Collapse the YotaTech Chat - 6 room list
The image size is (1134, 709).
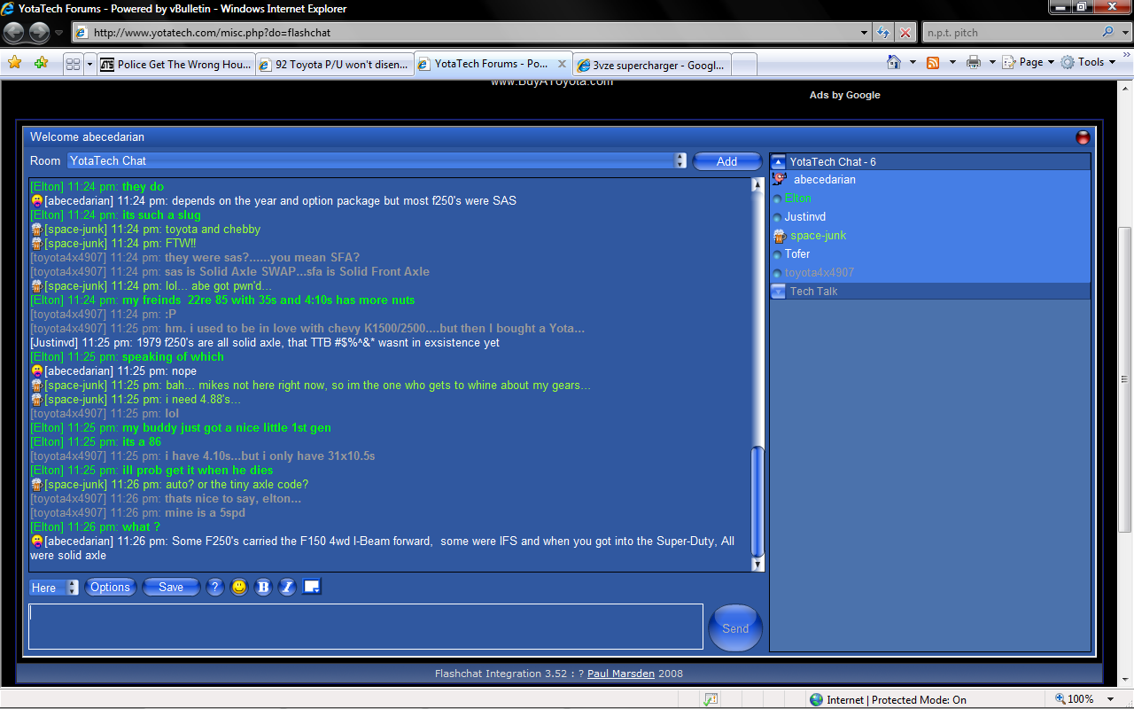pyautogui.click(x=779, y=162)
